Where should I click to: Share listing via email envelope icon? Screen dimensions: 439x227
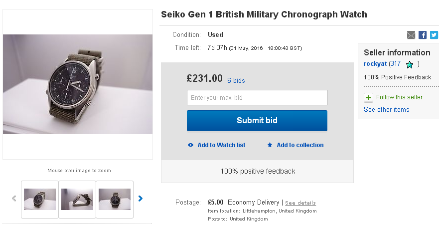pyautogui.click(x=411, y=35)
